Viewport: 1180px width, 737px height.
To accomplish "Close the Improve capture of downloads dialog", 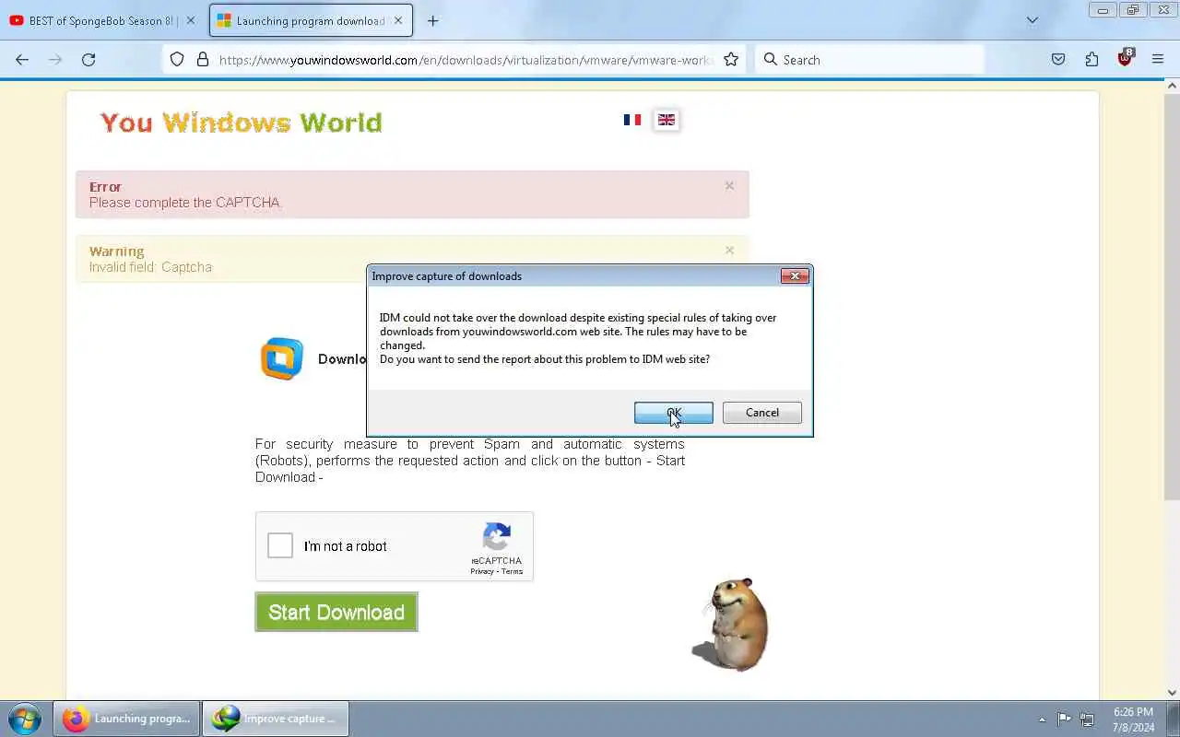I will click(x=795, y=275).
